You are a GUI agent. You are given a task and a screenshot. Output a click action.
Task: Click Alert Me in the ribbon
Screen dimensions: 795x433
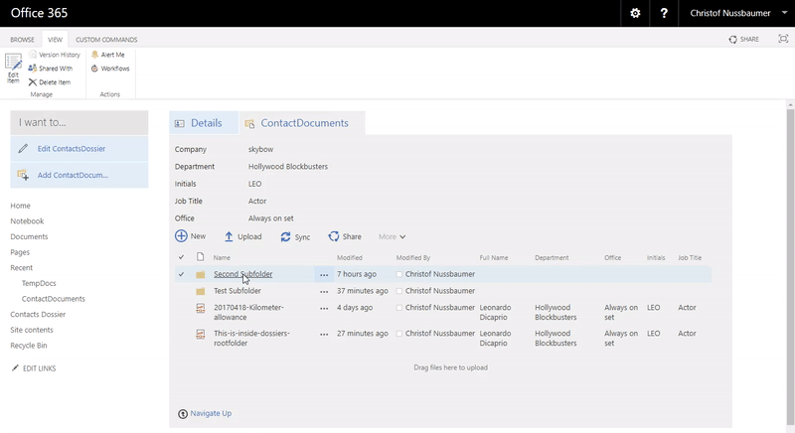point(107,55)
